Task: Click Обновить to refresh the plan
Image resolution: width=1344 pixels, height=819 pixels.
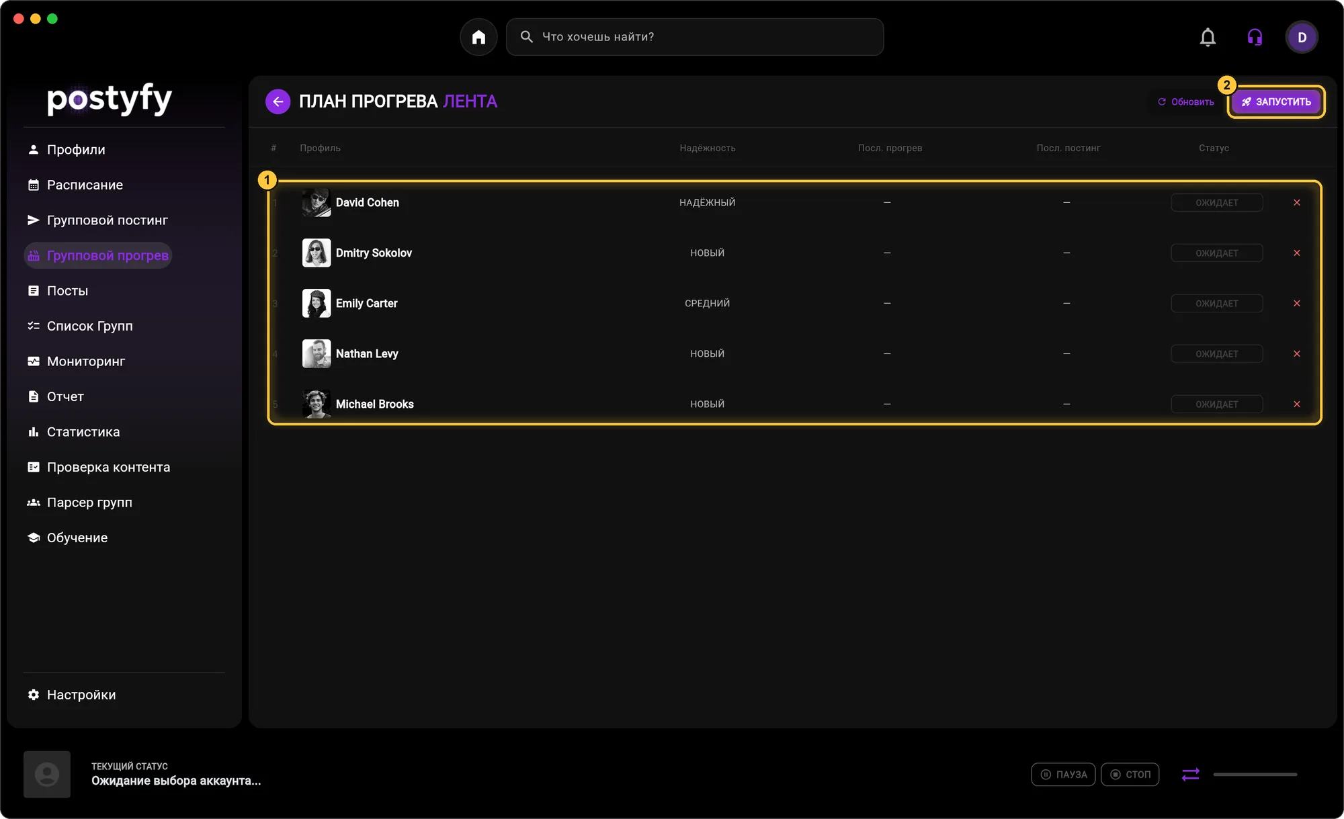Action: pos(1186,101)
